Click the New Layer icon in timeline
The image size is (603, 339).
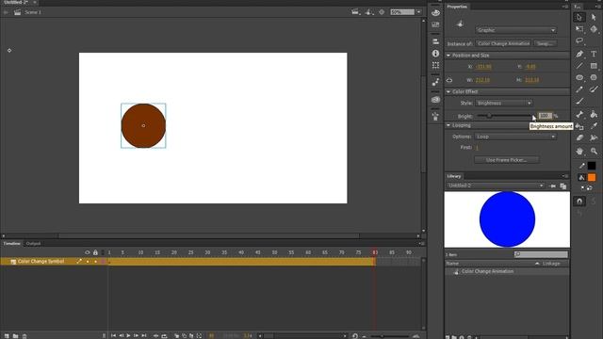[7, 336]
